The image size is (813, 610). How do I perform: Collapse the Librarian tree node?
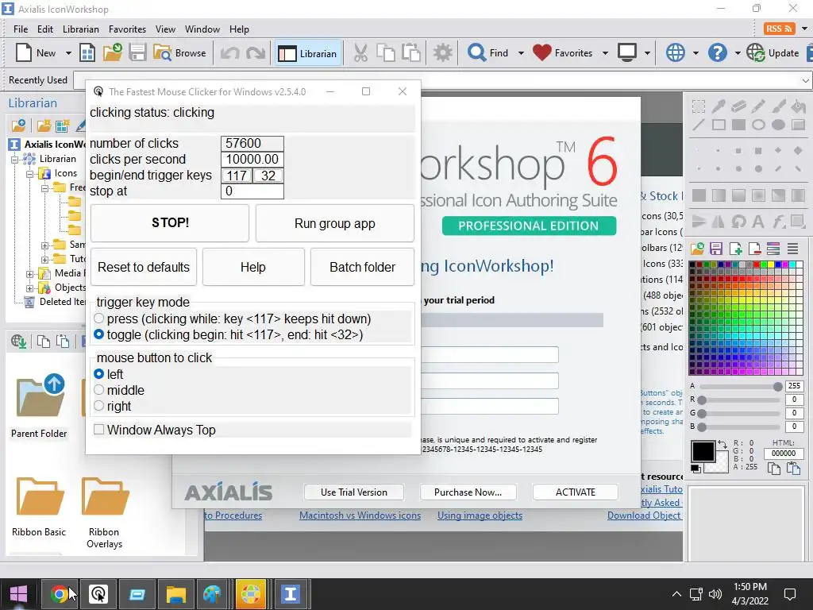(15, 159)
